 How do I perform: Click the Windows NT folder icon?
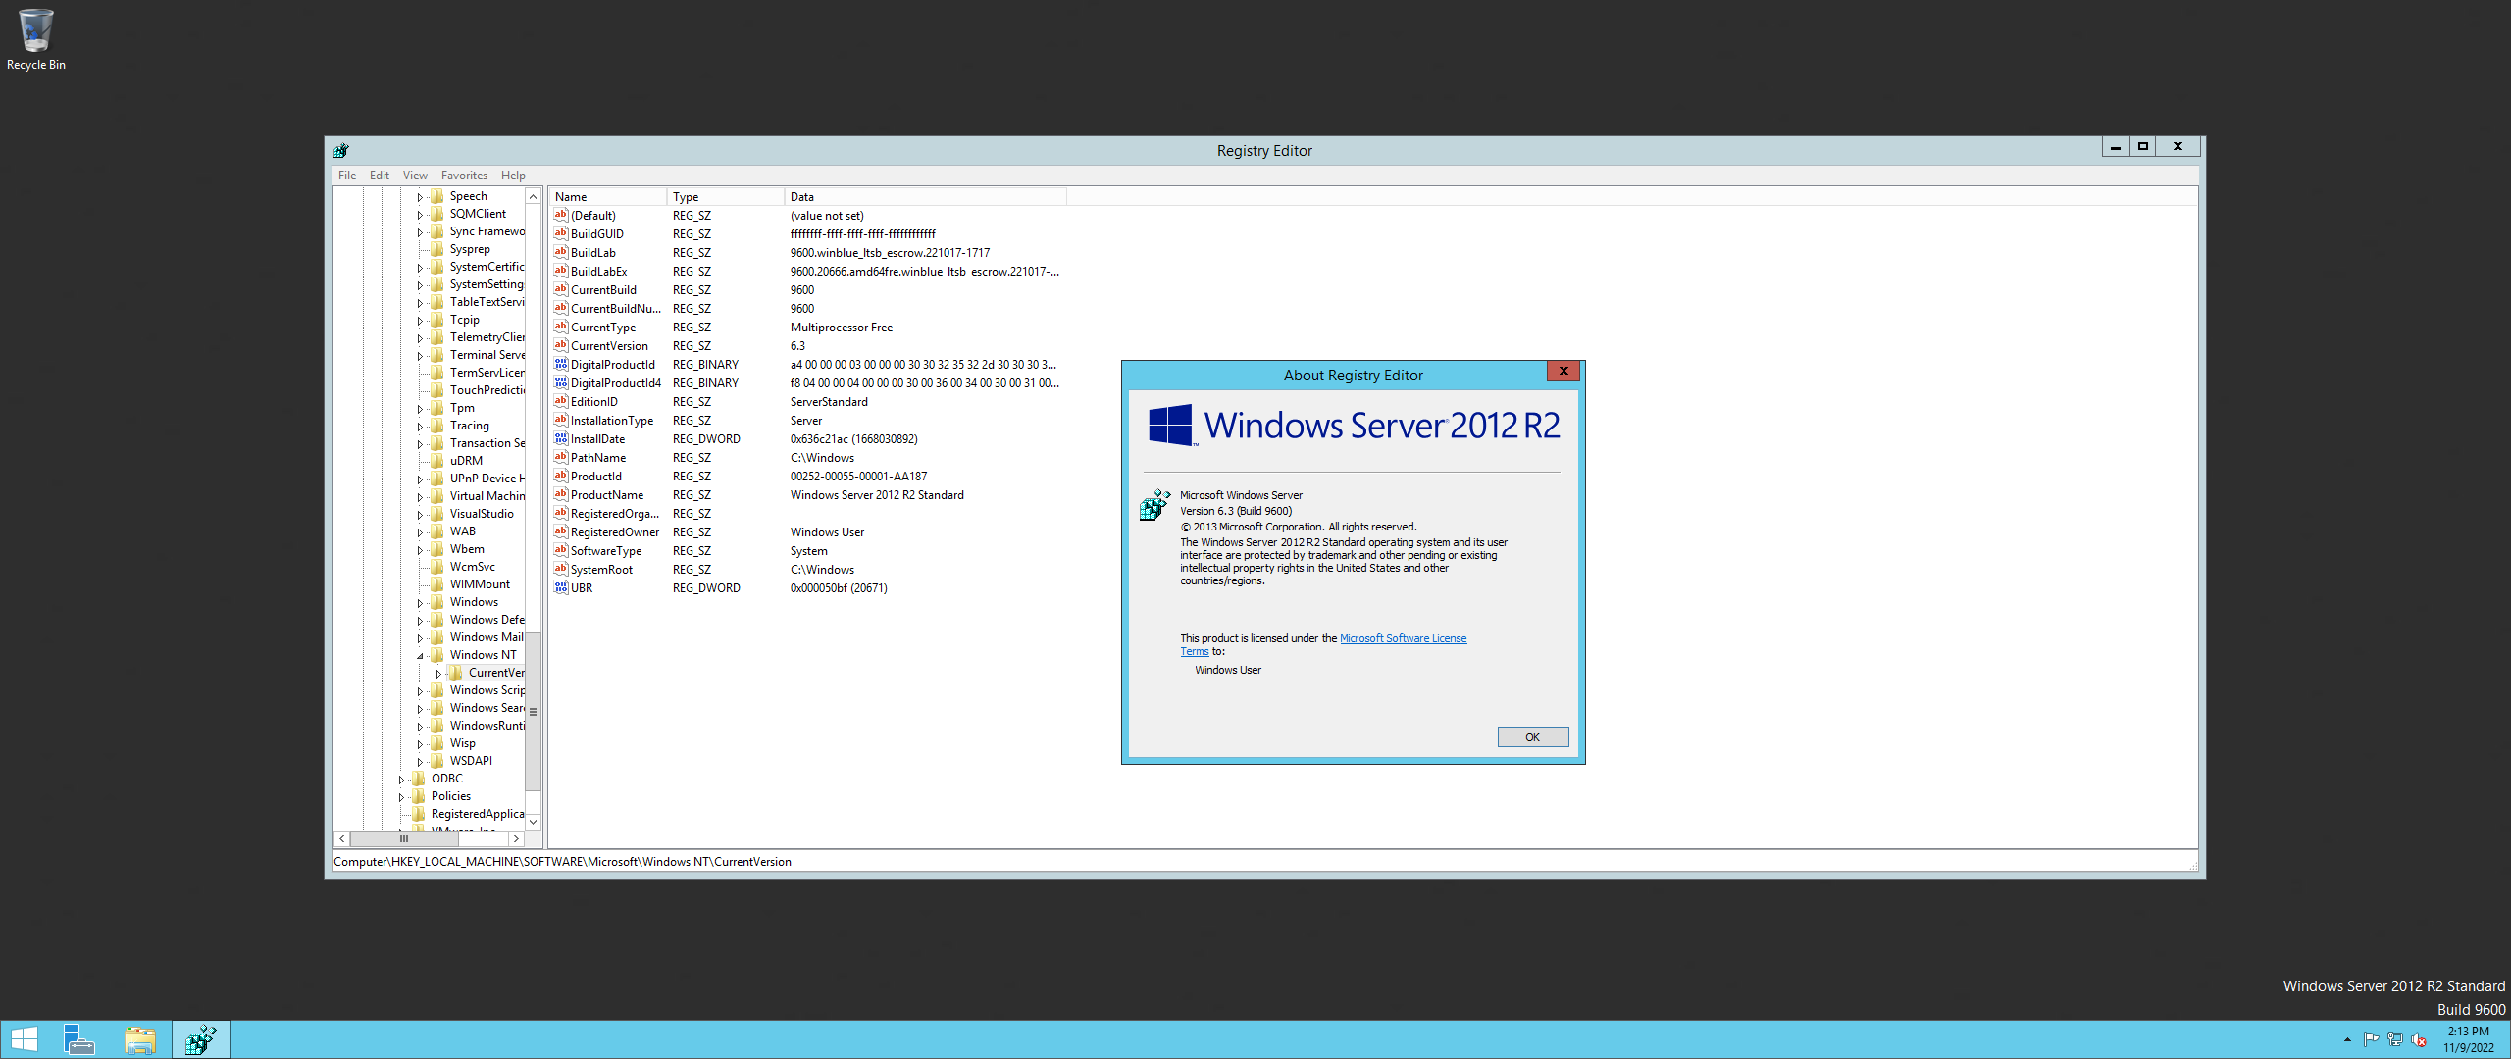point(437,654)
